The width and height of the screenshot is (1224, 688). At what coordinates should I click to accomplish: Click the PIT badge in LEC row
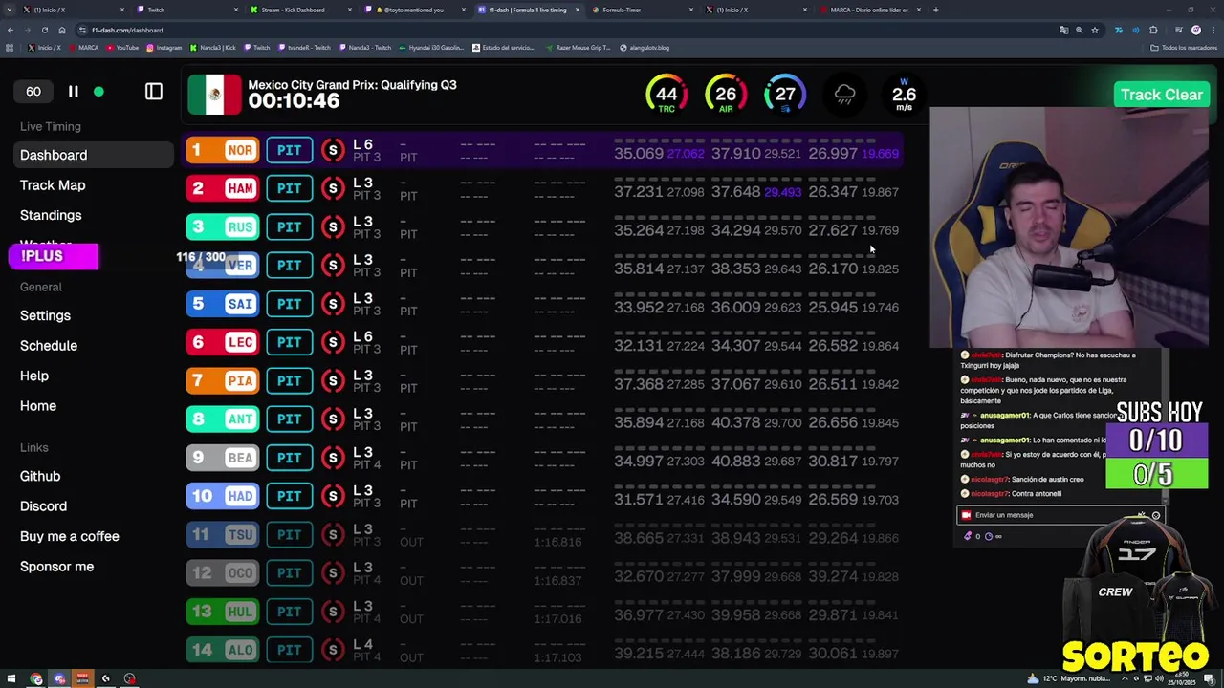pyautogui.click(x=289, y=342)
